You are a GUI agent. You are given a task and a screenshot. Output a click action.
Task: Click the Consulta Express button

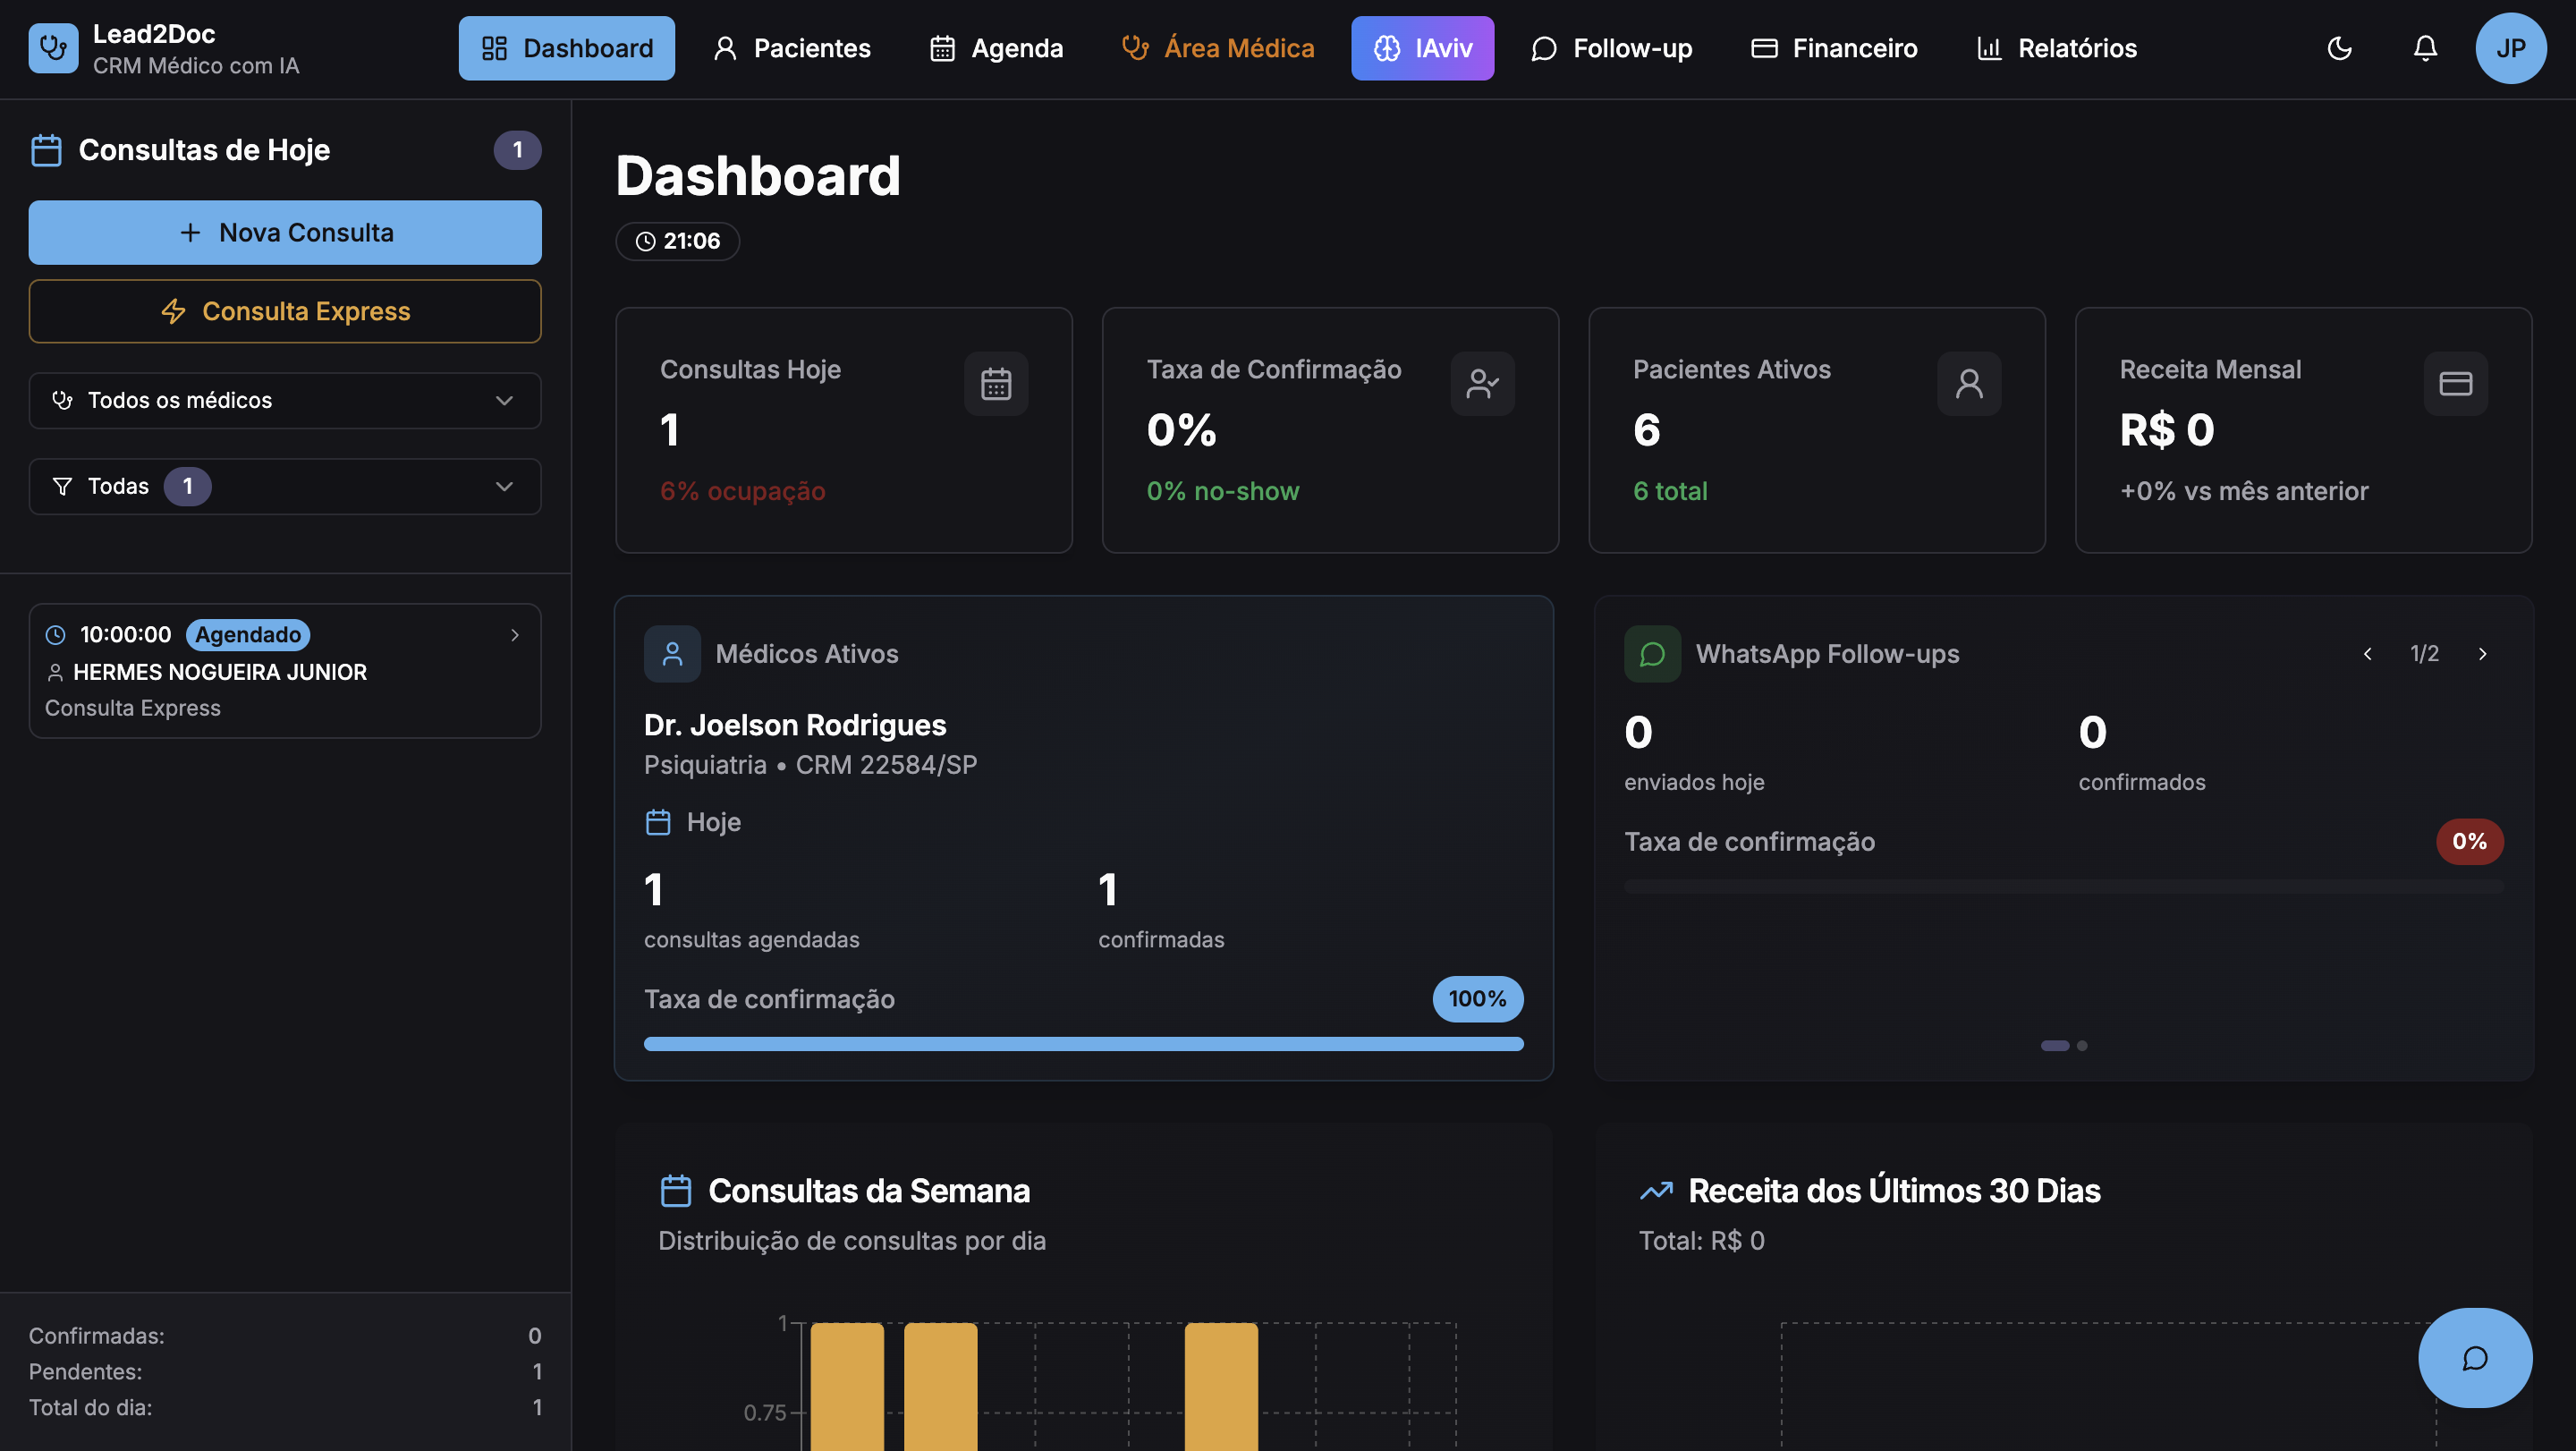pos(285,312)
